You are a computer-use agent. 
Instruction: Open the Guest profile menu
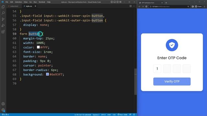pyautogui.click(x=198, y=6)
